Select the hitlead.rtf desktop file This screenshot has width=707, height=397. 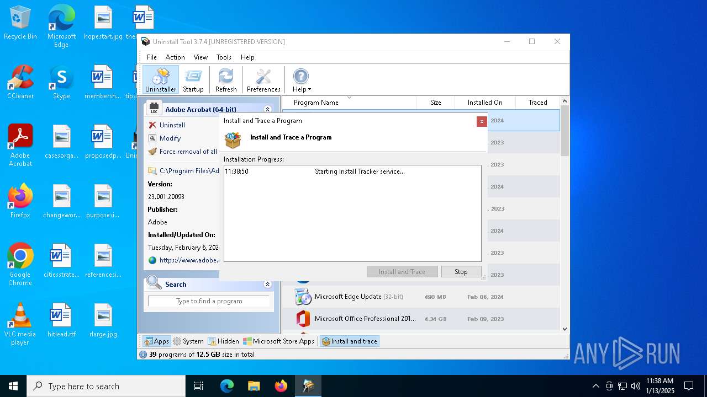(61, 320)
